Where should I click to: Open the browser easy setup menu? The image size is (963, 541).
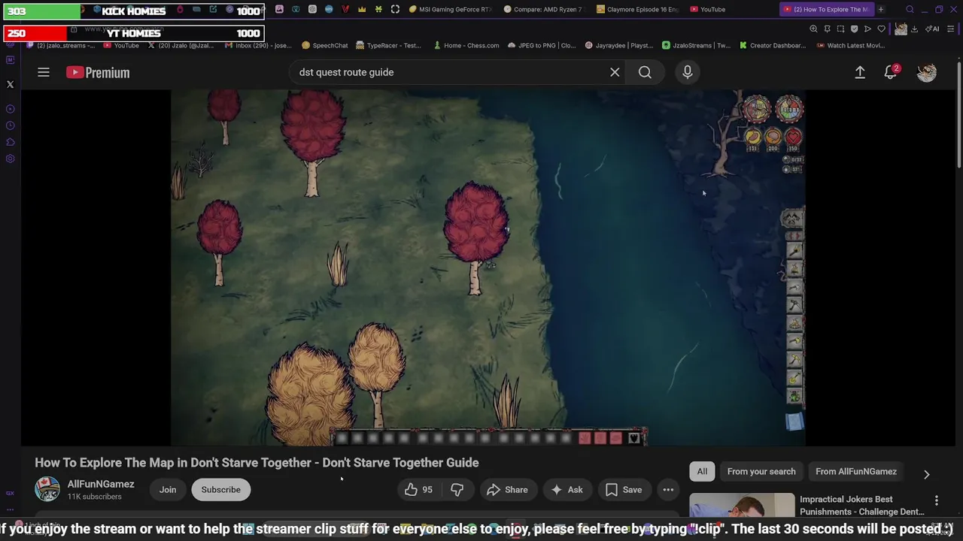click(951, 29)
